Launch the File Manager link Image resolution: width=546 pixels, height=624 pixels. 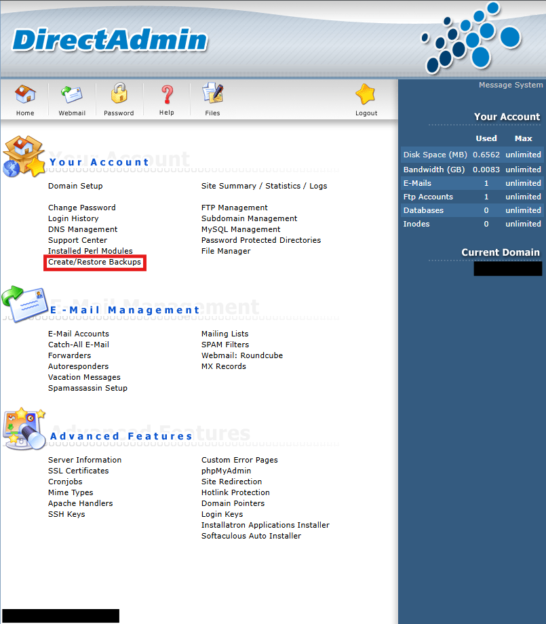point(226,251)
